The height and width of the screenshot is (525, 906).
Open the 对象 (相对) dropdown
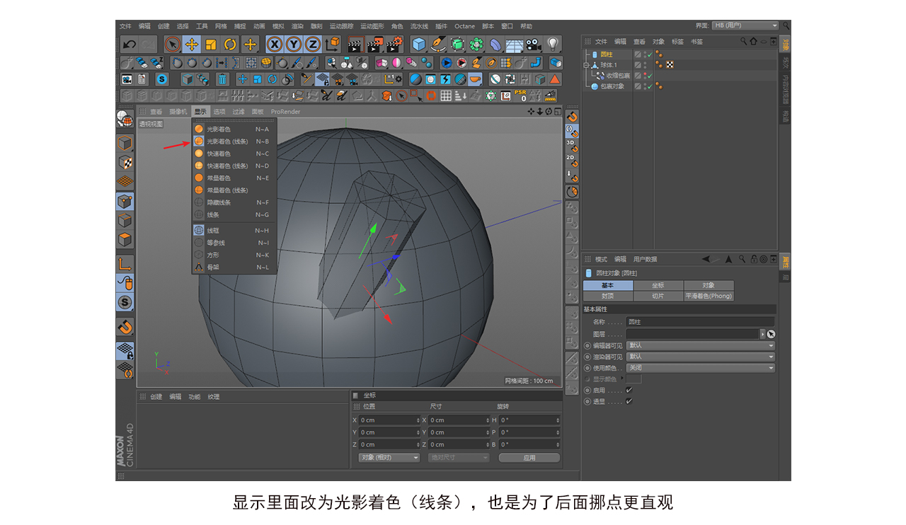[x=389, y=458]
